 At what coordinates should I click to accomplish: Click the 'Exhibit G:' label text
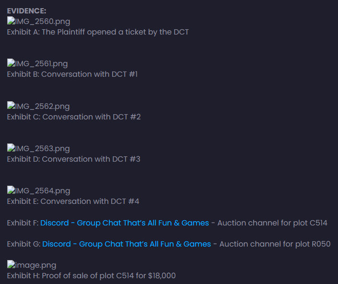pos(23,244)
